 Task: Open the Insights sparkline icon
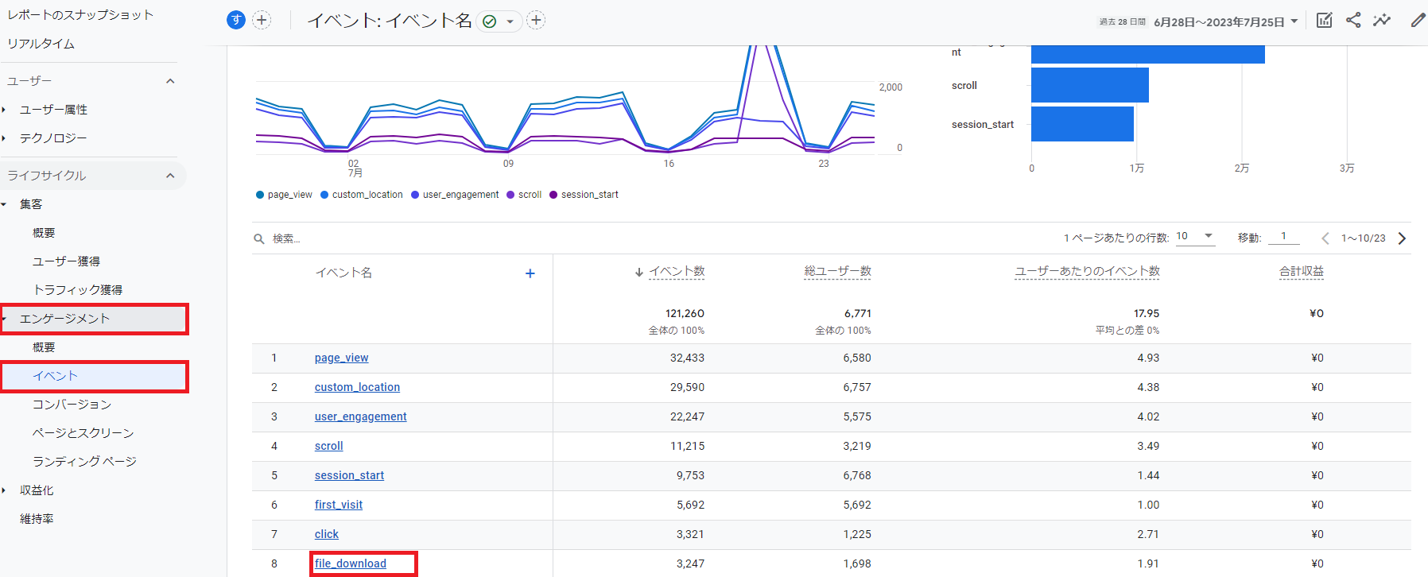click(x=1382, y=21)
